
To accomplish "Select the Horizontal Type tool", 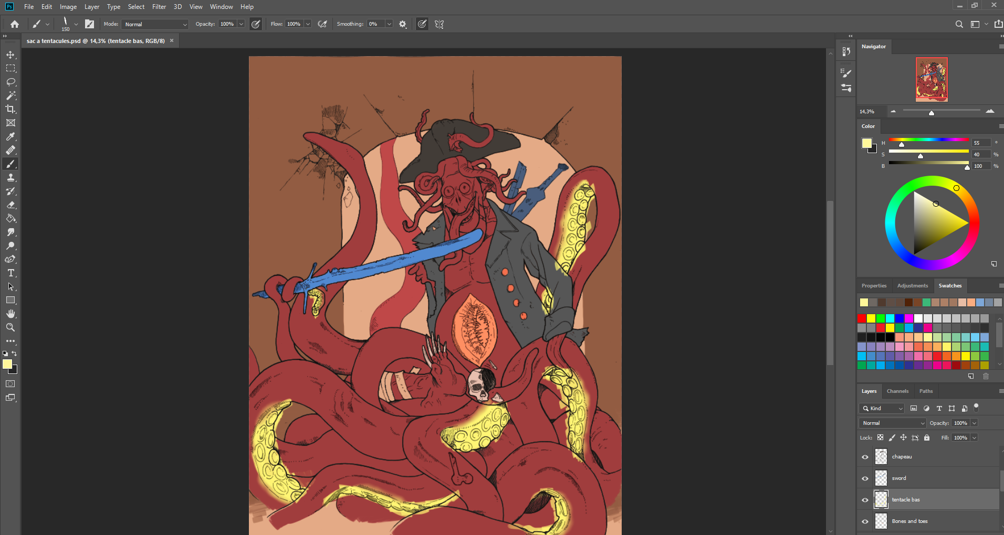I will point(11,273).
